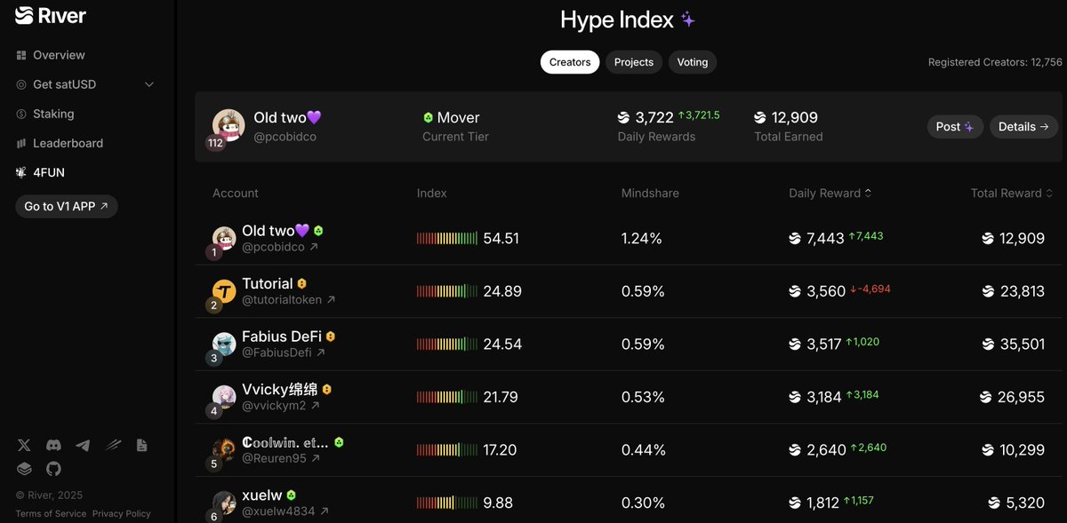Image resolution: width=1067 pixels, height=523 pixels.
Task: Click xuelw's index bar at 9.88
Action: pyautogui.click(x=447, y=503)
